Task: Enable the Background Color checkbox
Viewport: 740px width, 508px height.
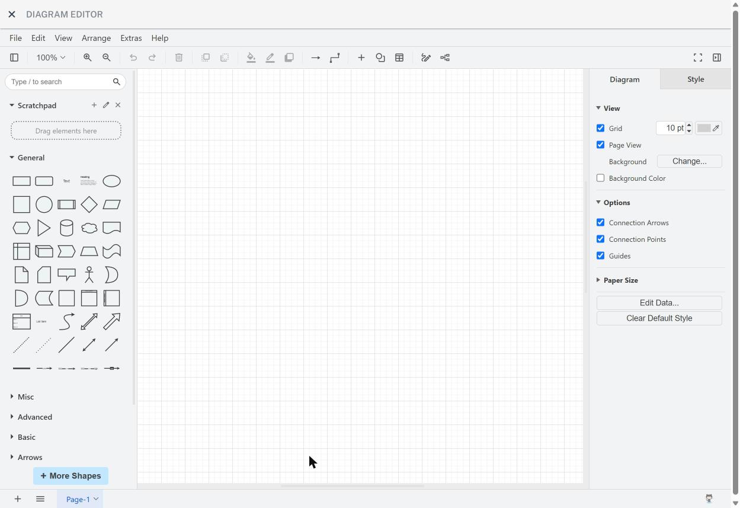Action: [600, 178]
